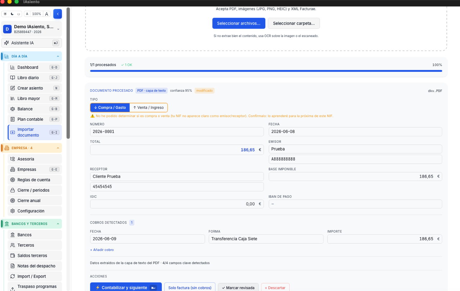
Task: Click the Reglas de cuenta target icon
Action: pyautogui.click(x=13, y=180)
